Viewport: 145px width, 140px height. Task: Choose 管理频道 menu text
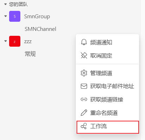101,73
